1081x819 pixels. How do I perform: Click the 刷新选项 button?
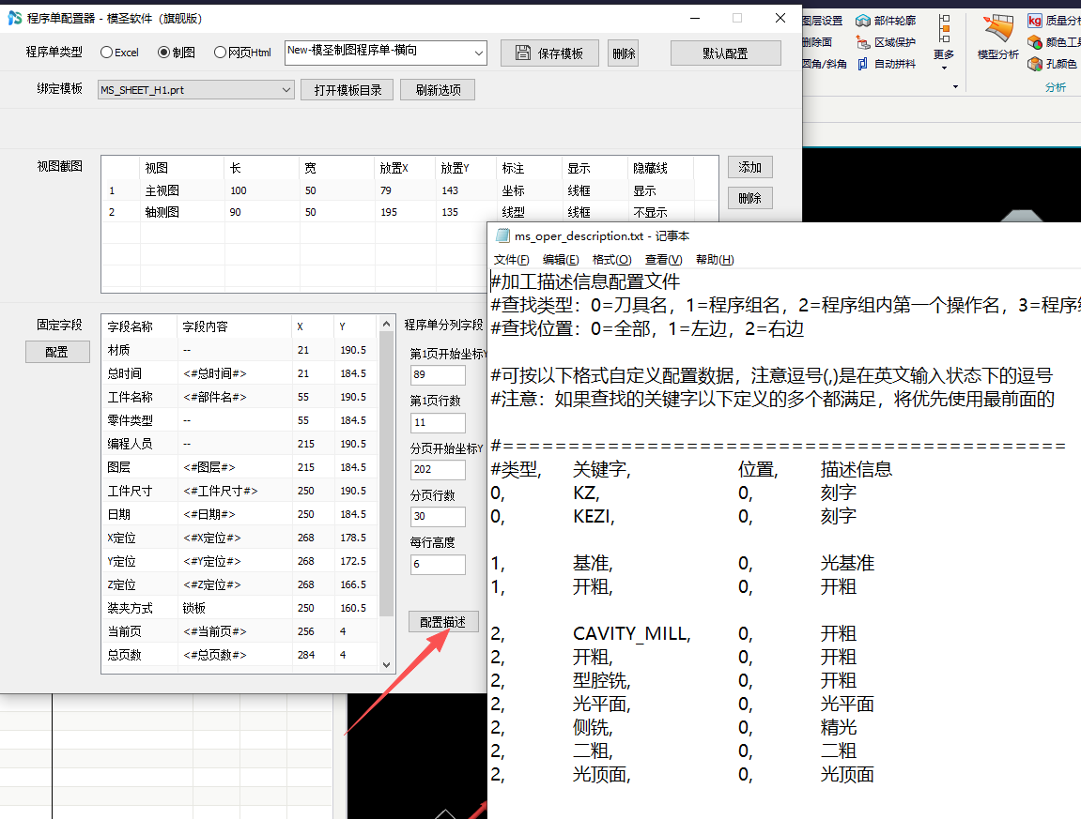[x=438, y=90]
